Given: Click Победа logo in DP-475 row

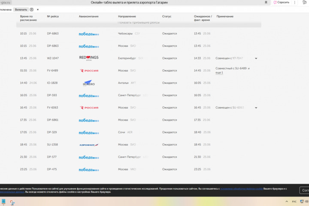Looking at the screenshot, I should point(89,170).
